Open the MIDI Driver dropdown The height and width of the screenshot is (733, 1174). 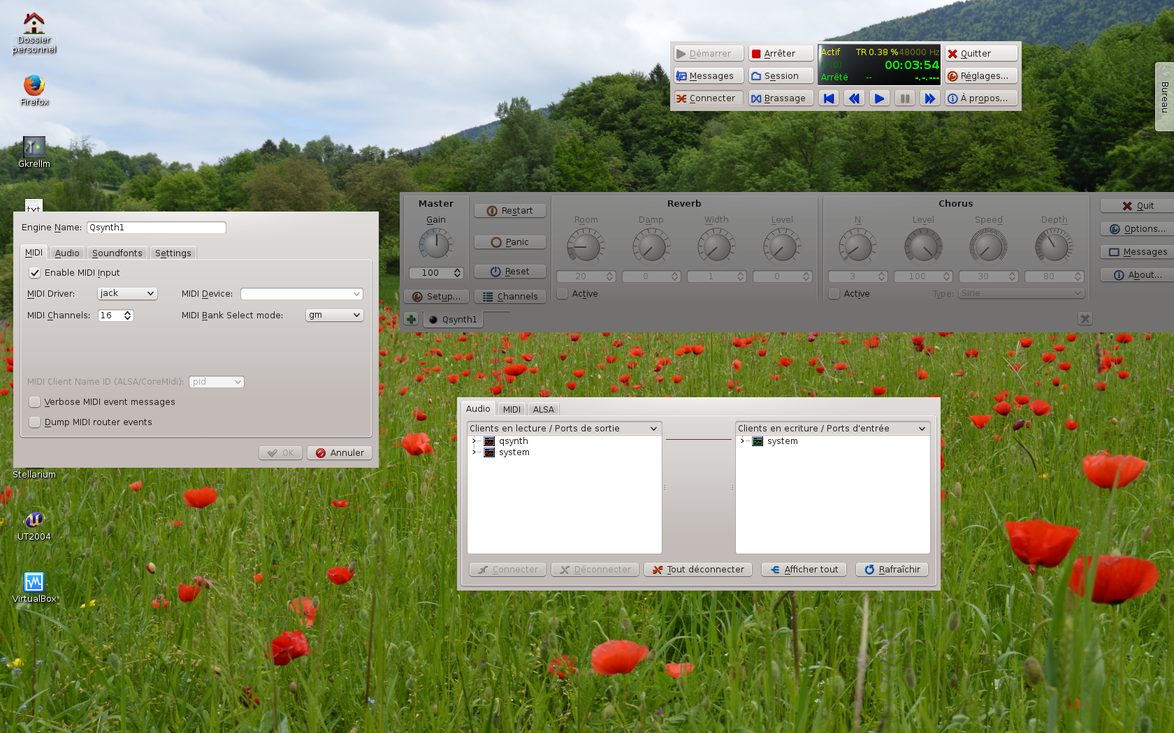coord(127,294)
